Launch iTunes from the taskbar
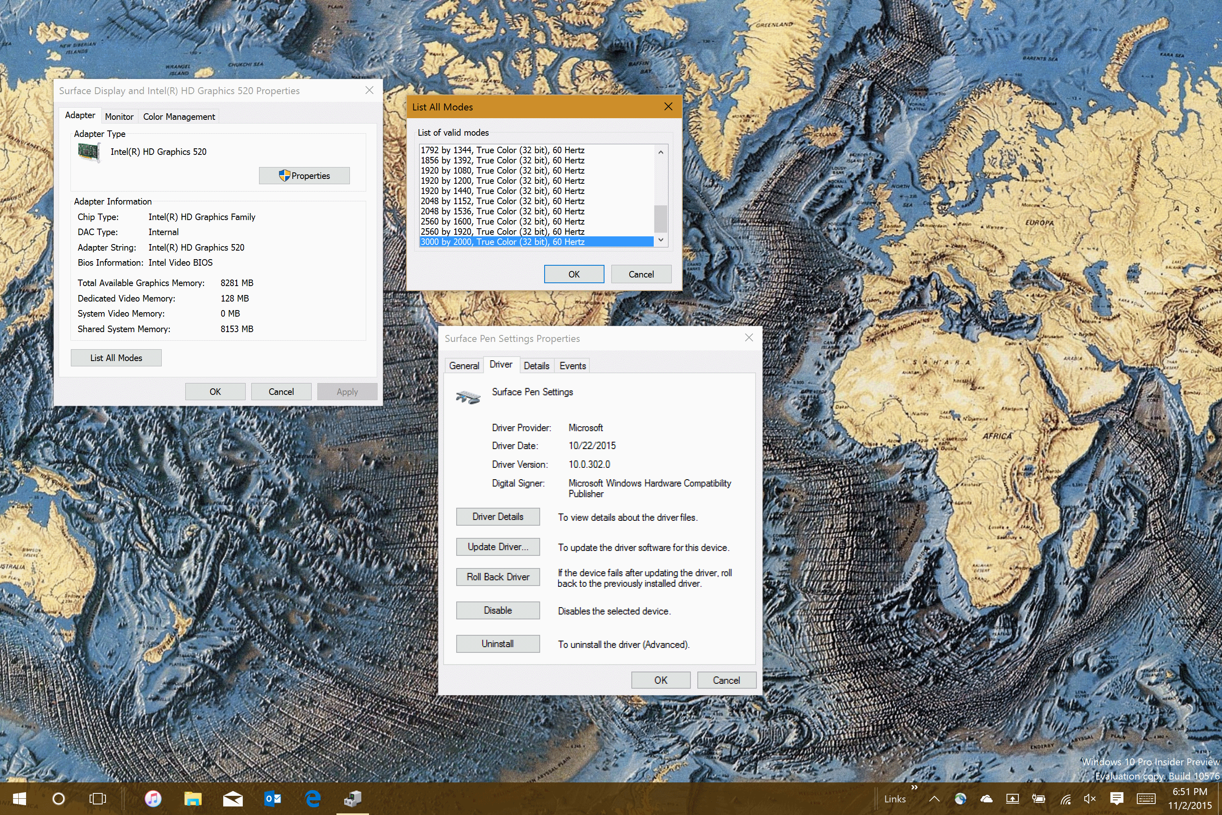Image resolution: width=1222 pixels, height=815 pixels. coord(153,798)
